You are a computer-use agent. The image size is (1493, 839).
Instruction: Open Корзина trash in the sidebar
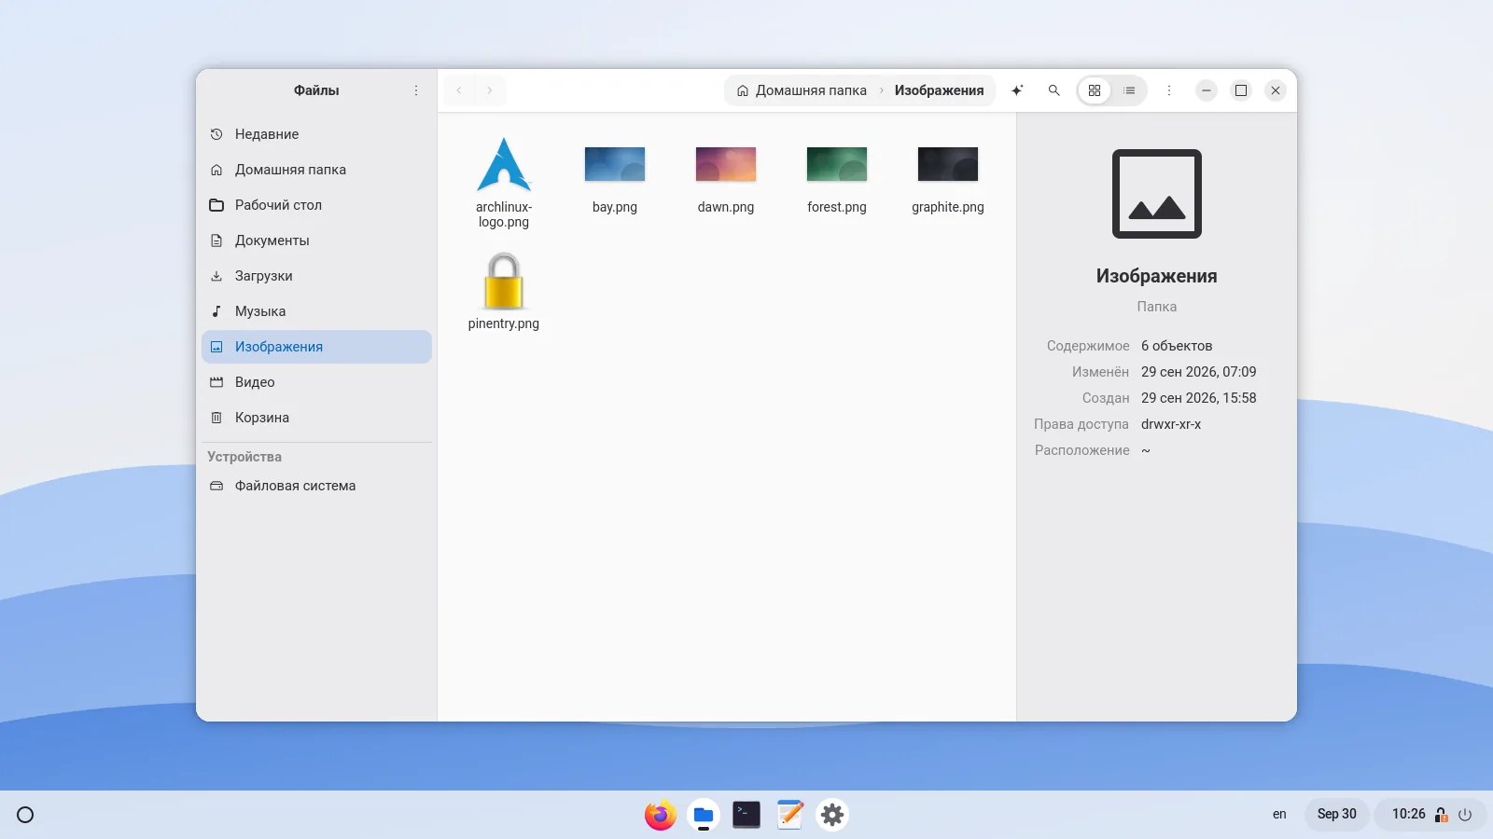click(x=316, y=418)
